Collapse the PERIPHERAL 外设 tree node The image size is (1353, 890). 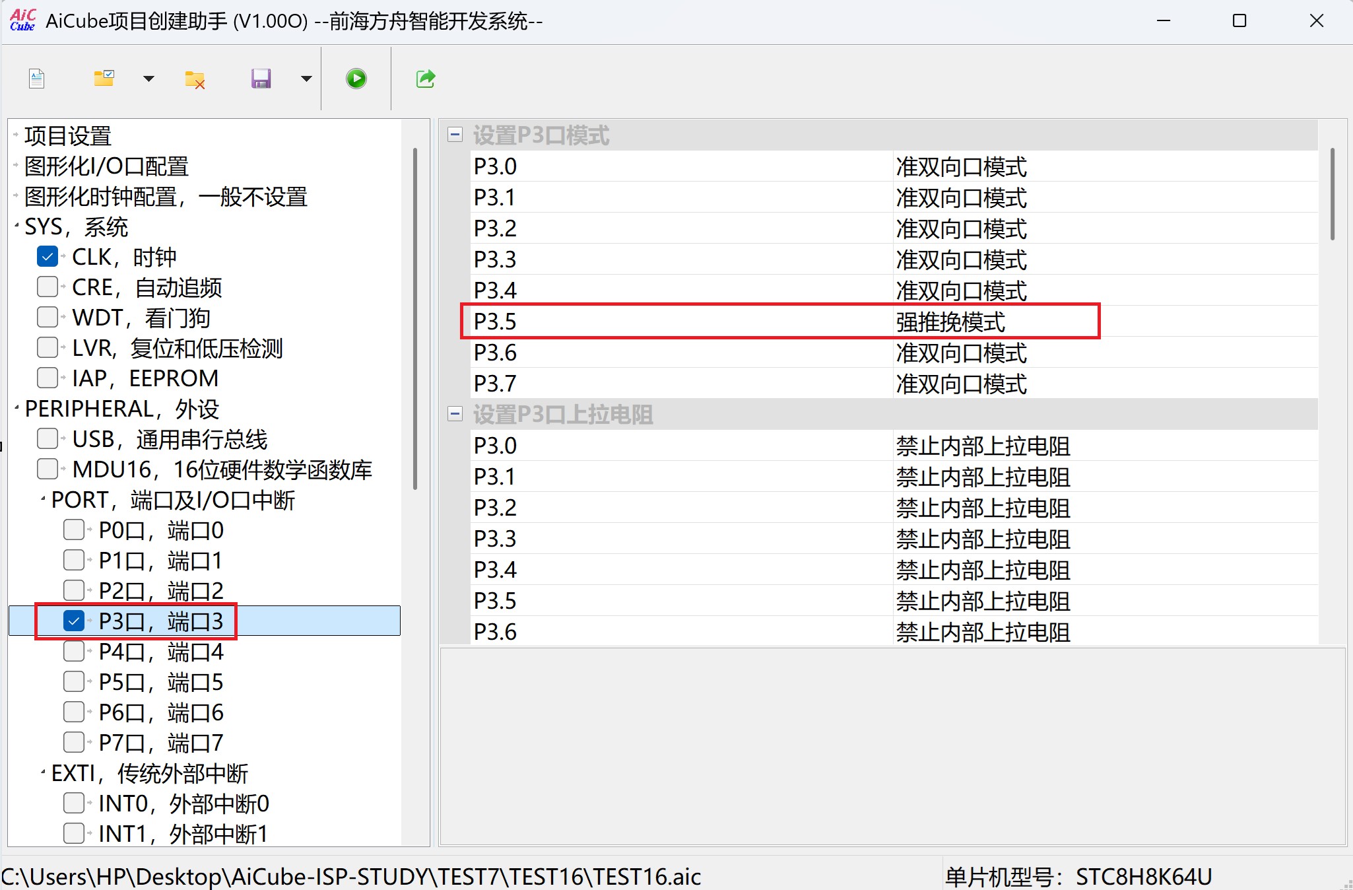[x=16, y=409]
